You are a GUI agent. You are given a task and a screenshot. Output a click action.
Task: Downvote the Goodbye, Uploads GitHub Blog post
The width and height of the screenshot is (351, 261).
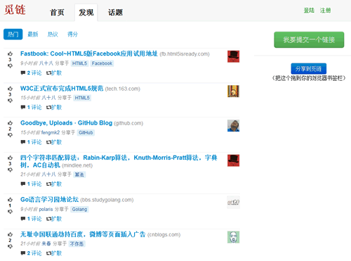coord(10,135)
